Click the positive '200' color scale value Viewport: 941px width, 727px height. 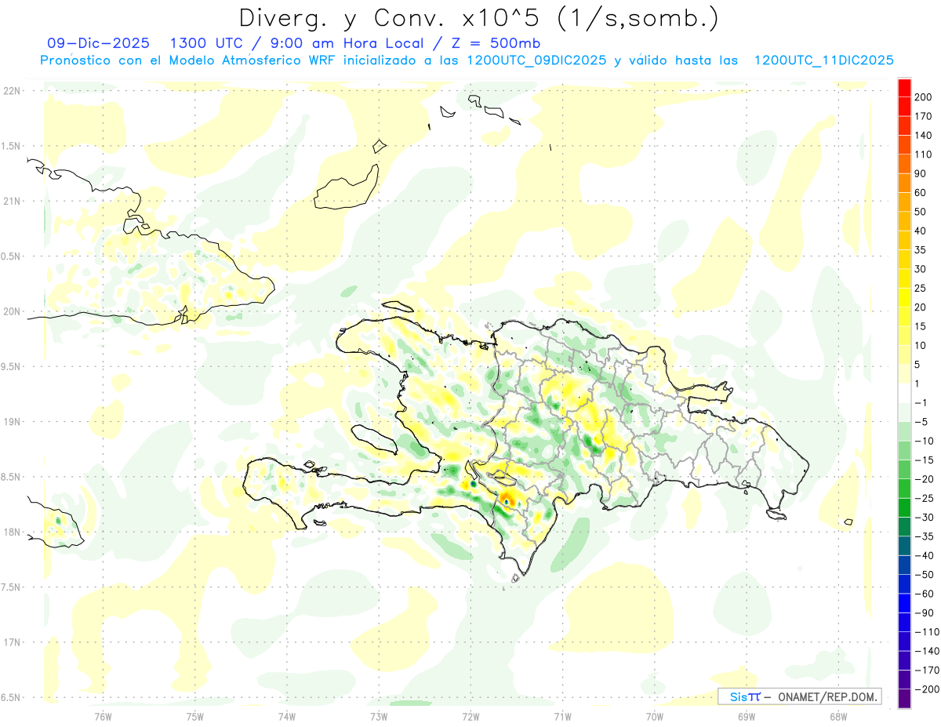point(923,97)
